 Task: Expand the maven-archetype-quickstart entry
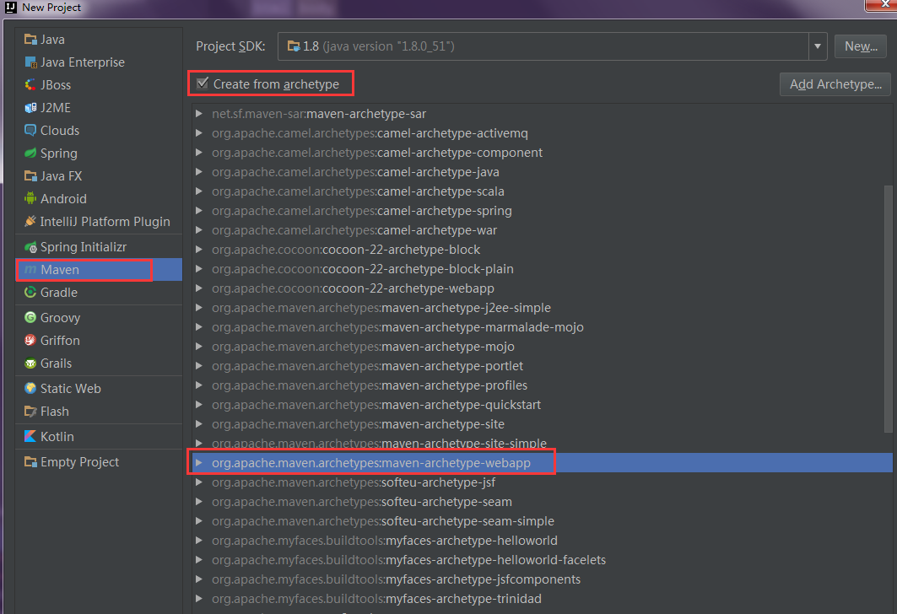coord(199,404)
